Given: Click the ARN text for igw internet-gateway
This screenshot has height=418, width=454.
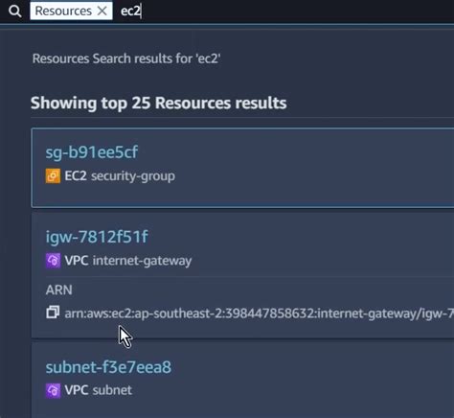Looking at the screenshot, I should pos(259,313).
